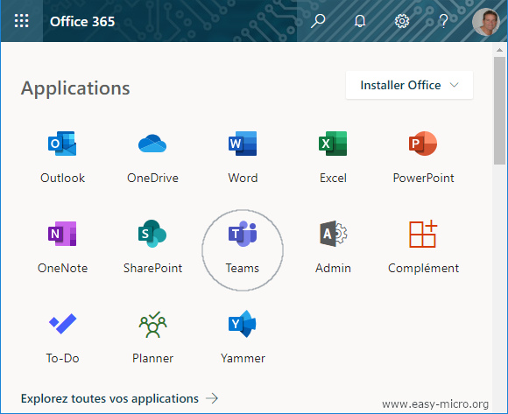
Task: Click Explorez toutes vos applications link
Action: click(119, 398)
